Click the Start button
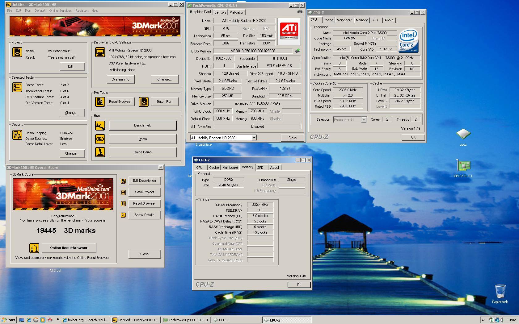This screenshot has width=519, height=324. click(8, 320)
